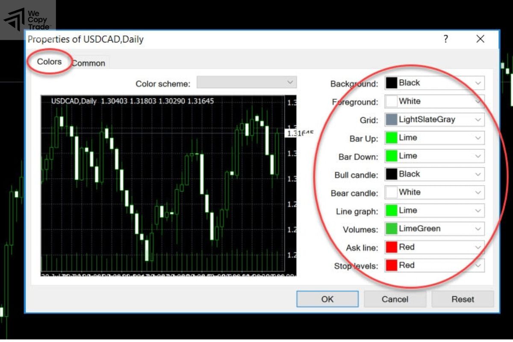Click the White swatch next to Foreground
This screenshot has width=513, height=342.
click(x=391, y=101)
